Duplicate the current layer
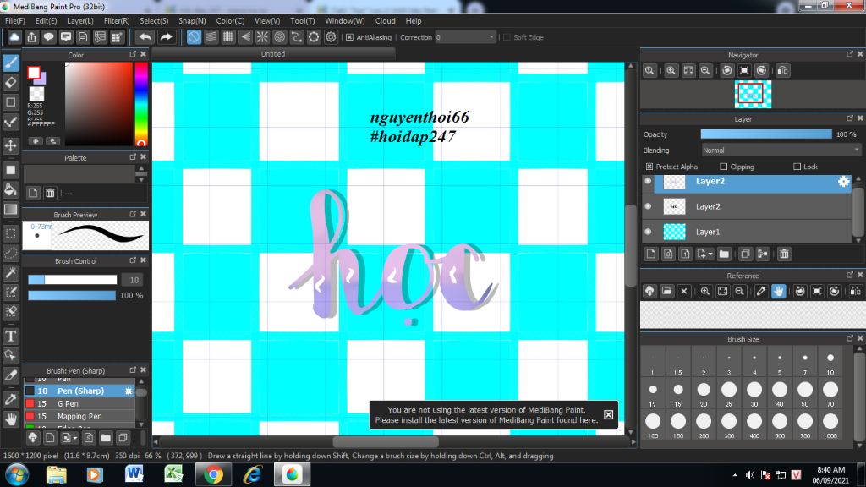The height and width of the screenshot is (487, 866). (745, 254)
